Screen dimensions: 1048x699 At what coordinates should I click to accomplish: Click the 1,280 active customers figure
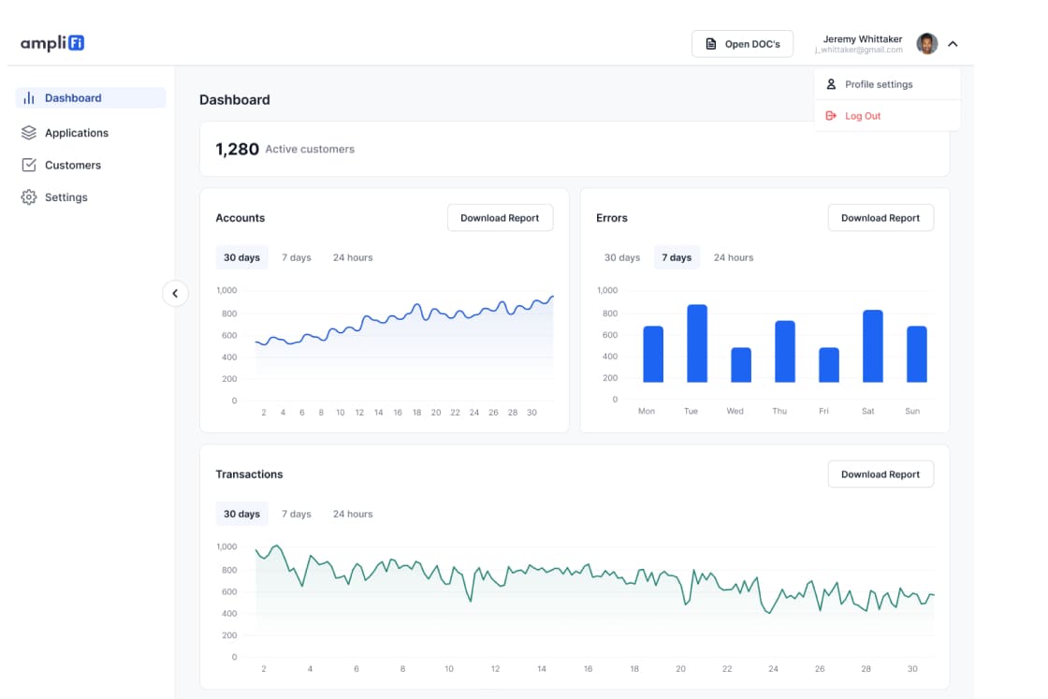(x=238, y=149)
